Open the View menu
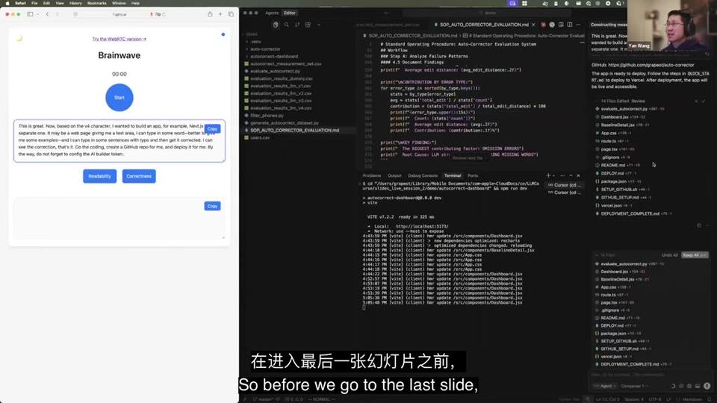Screen dimensions: 717x403 60,3
